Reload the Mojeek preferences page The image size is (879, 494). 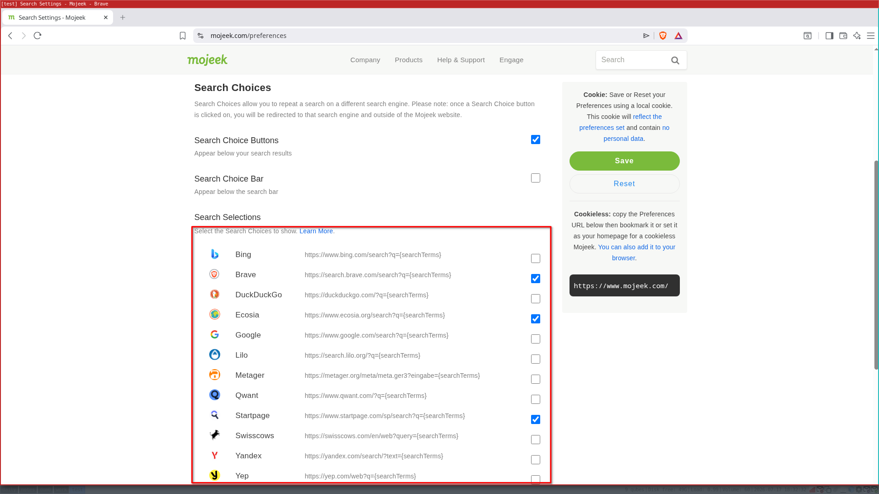click(x=38, y=36)
